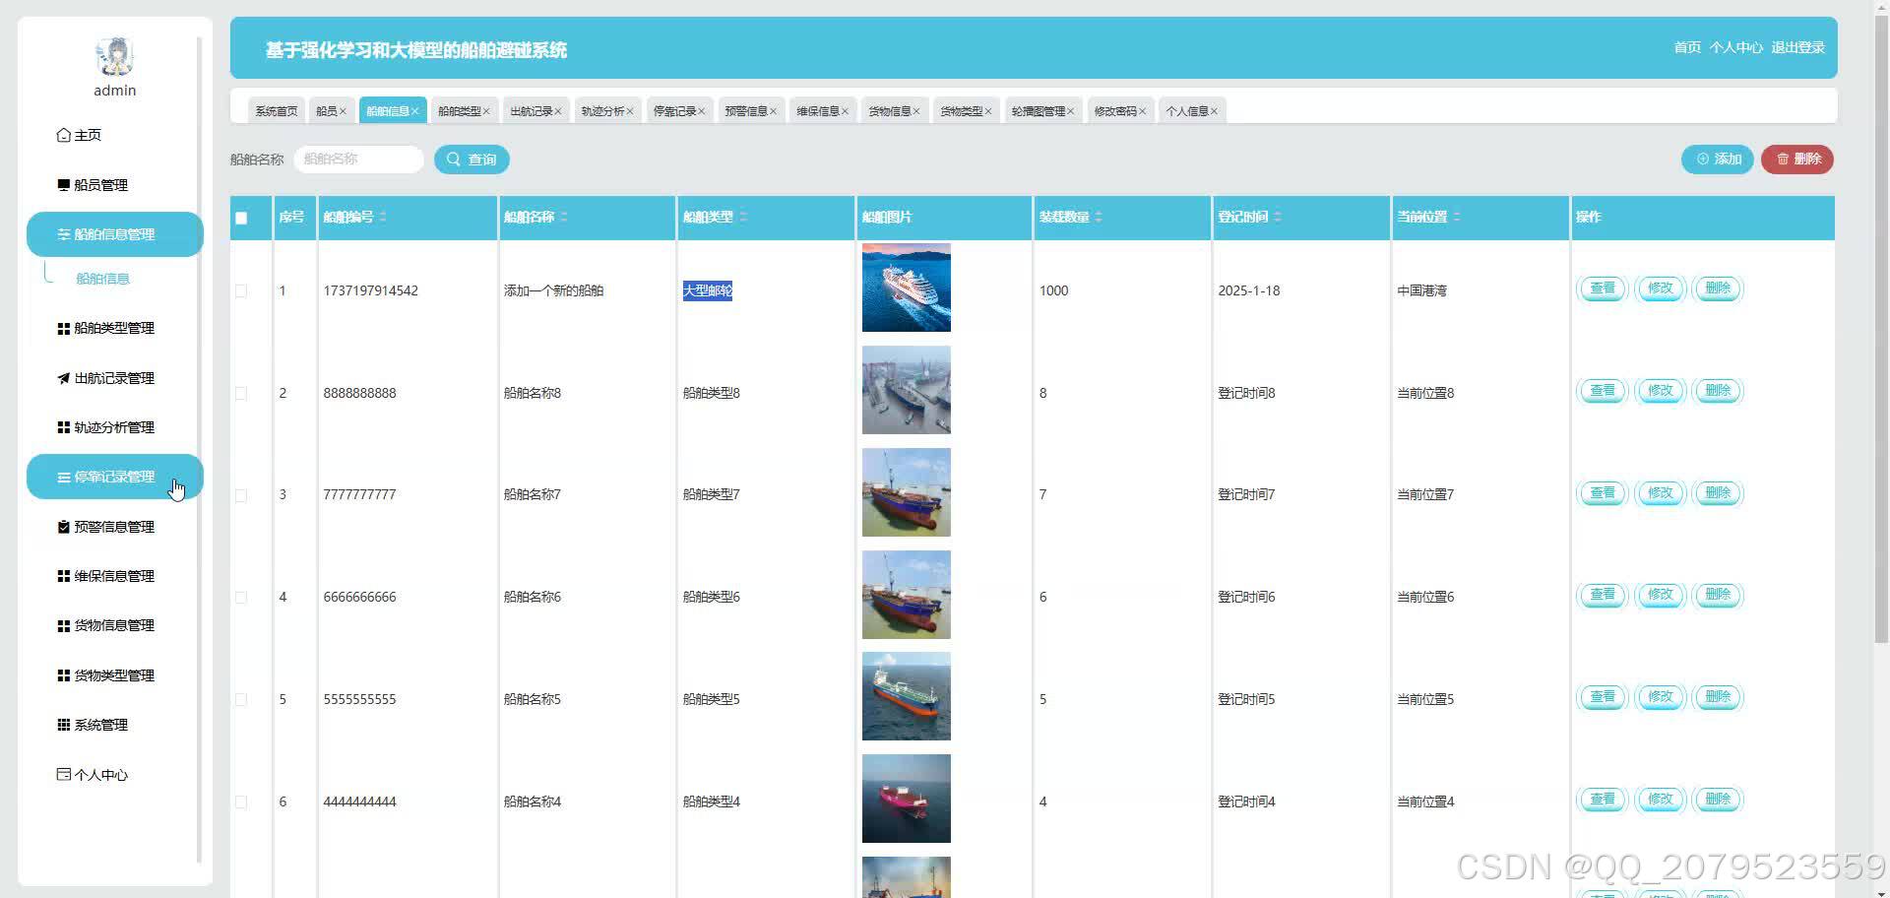Click the admin avatar image
The height and width of the screenshot is (898, 1890).
pyautogui.click(x=115, y=56)
